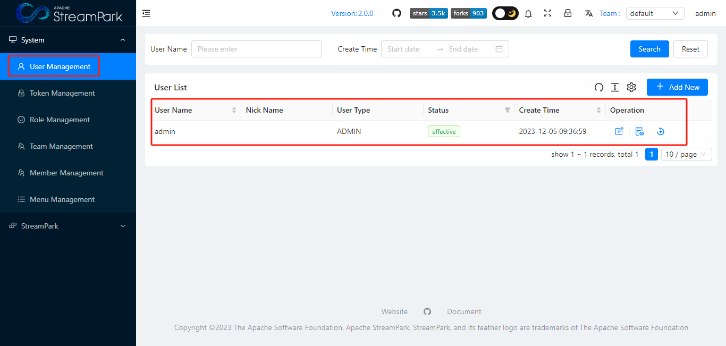Open the calendar icon in date range
Screen dimensions: 726x346
pyautogui.click(x=499, y=49)
